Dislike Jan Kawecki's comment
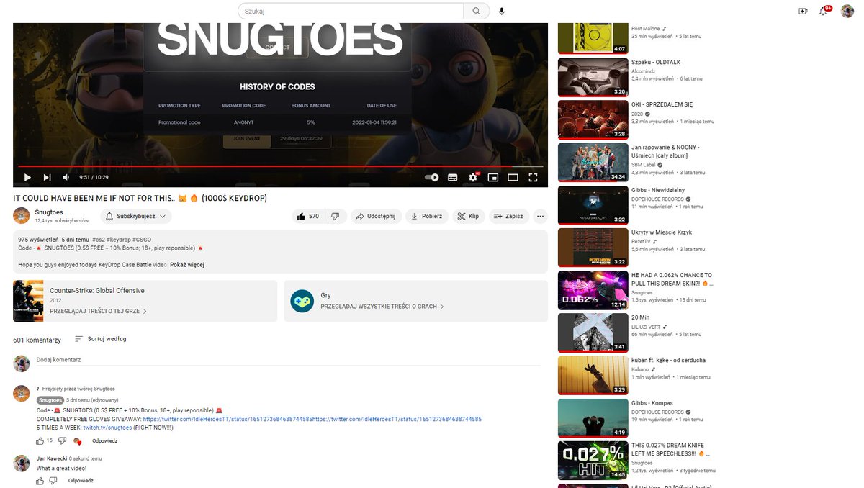Image resolution: width=864 pixels, height=488 pixels. (53, 480)
